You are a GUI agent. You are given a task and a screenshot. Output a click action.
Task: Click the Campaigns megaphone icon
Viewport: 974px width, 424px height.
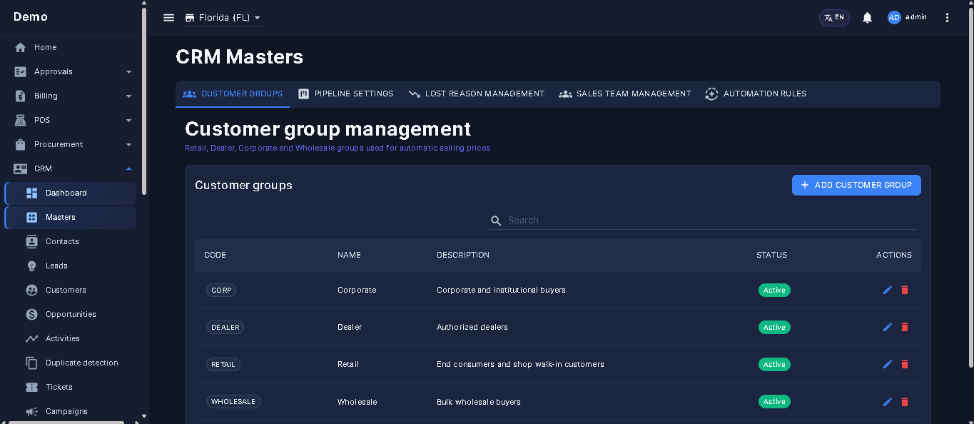pos(31,411)
